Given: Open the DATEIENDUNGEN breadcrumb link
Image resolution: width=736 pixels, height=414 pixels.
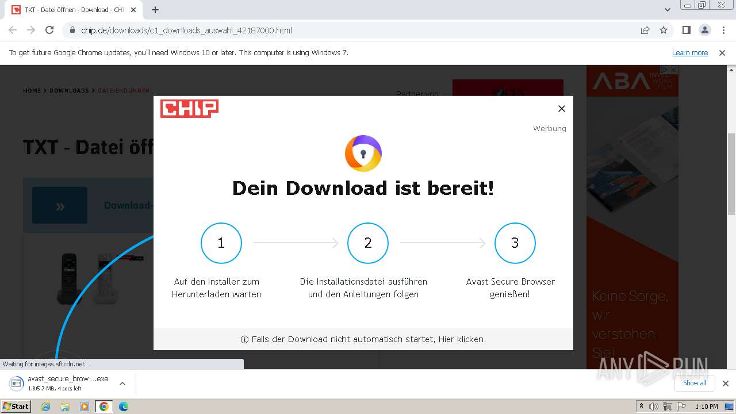Looking at the screenshot, I should coord(124,91).
